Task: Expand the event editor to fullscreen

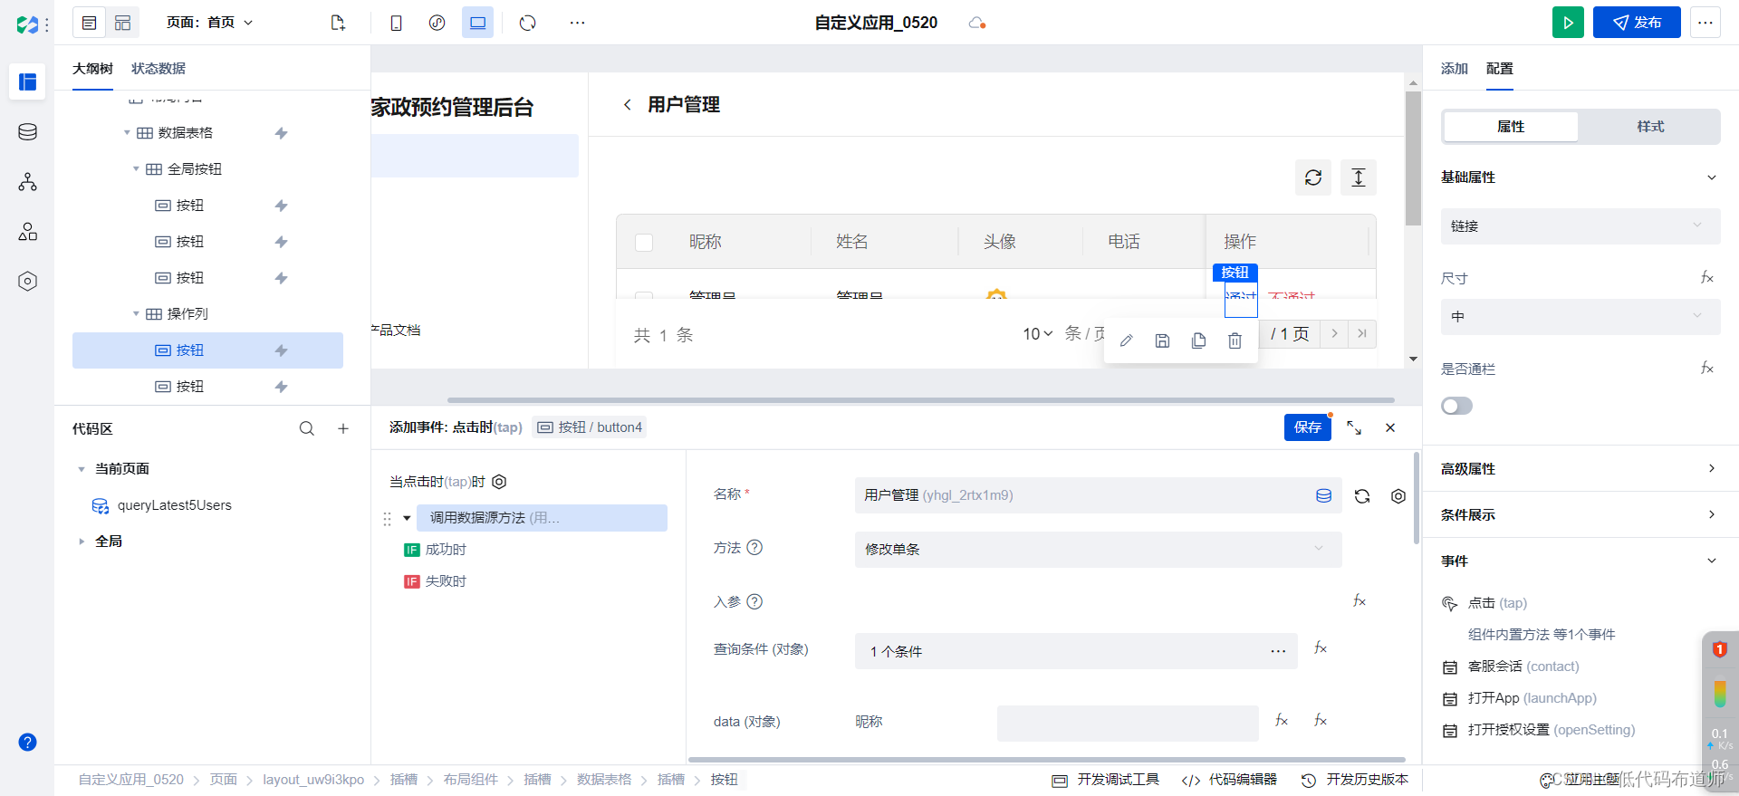Action: (x=1354, y=427)
